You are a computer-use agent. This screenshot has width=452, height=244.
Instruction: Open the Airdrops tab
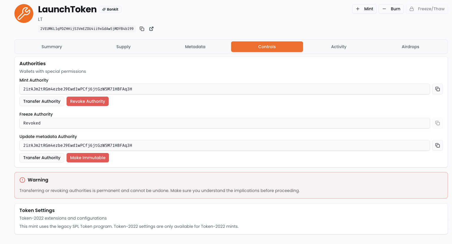pos(410,47)
